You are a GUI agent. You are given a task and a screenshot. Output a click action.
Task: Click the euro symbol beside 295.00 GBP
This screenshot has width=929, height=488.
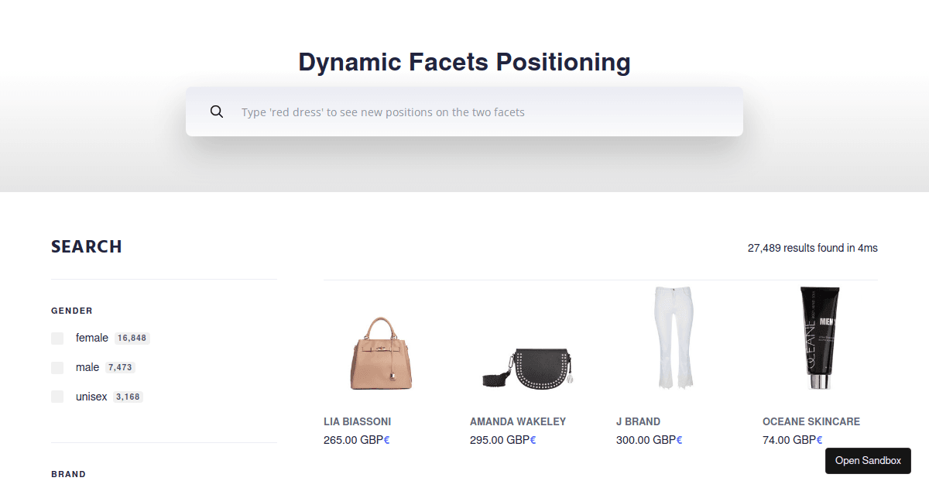533,440
